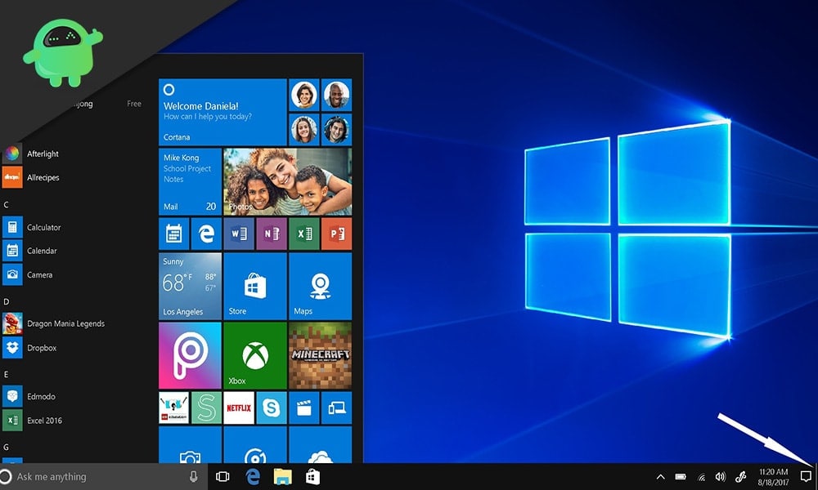Viewport: 818px width, 490px height.
Task: Open the green Sway tile
Action: pos(206,408)
